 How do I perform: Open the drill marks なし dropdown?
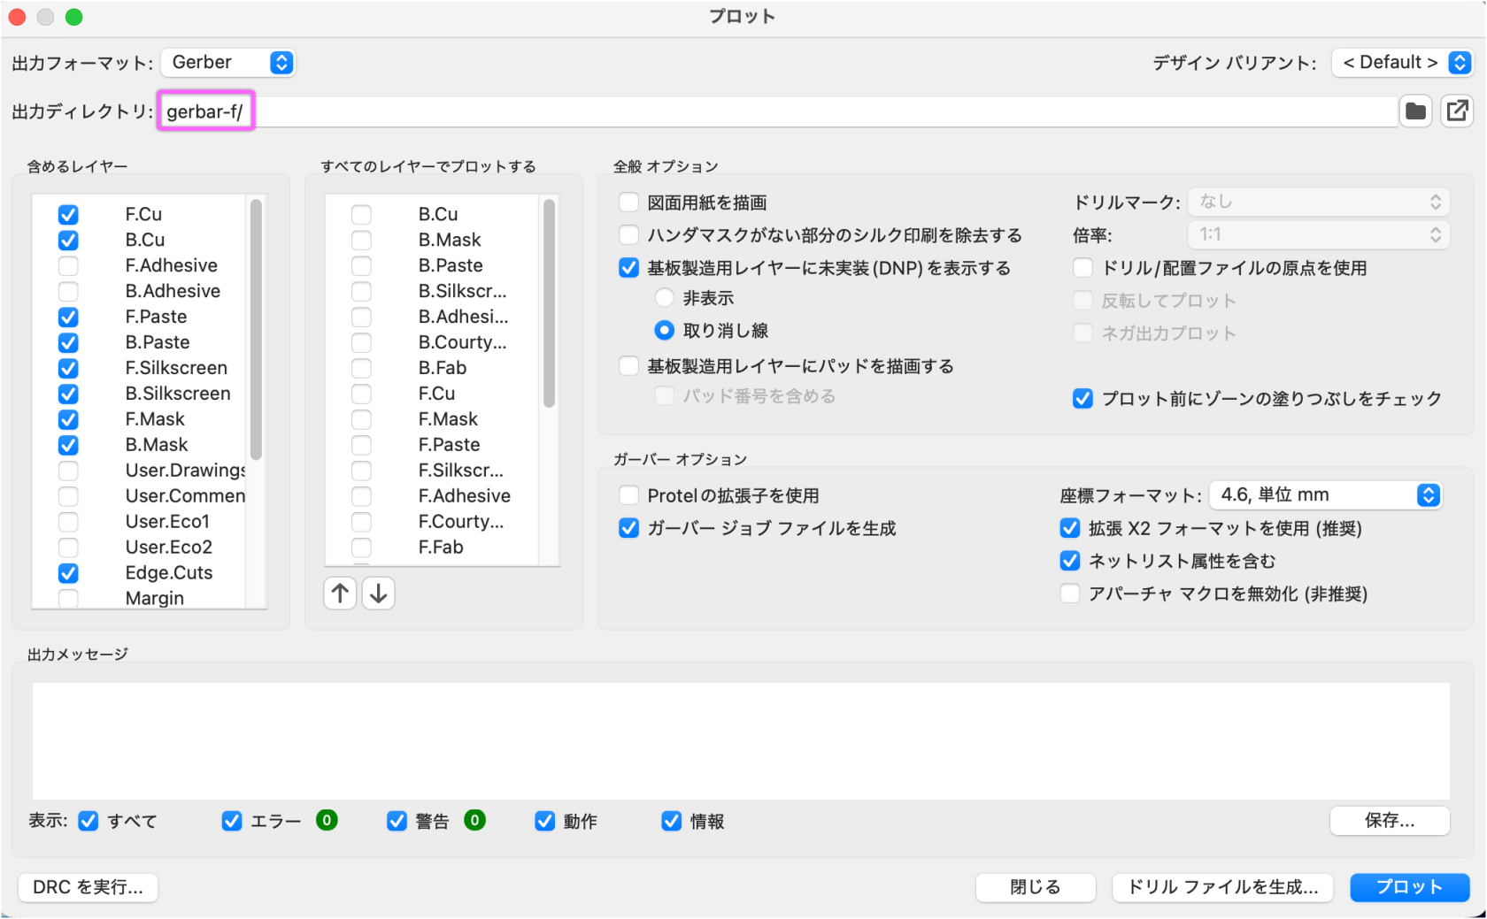[1319, 202]
